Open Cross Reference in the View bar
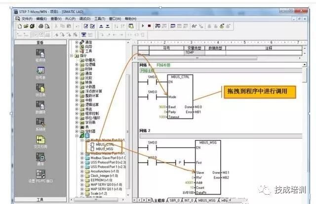This screenshot has width=316, height=204. (40, 142)
